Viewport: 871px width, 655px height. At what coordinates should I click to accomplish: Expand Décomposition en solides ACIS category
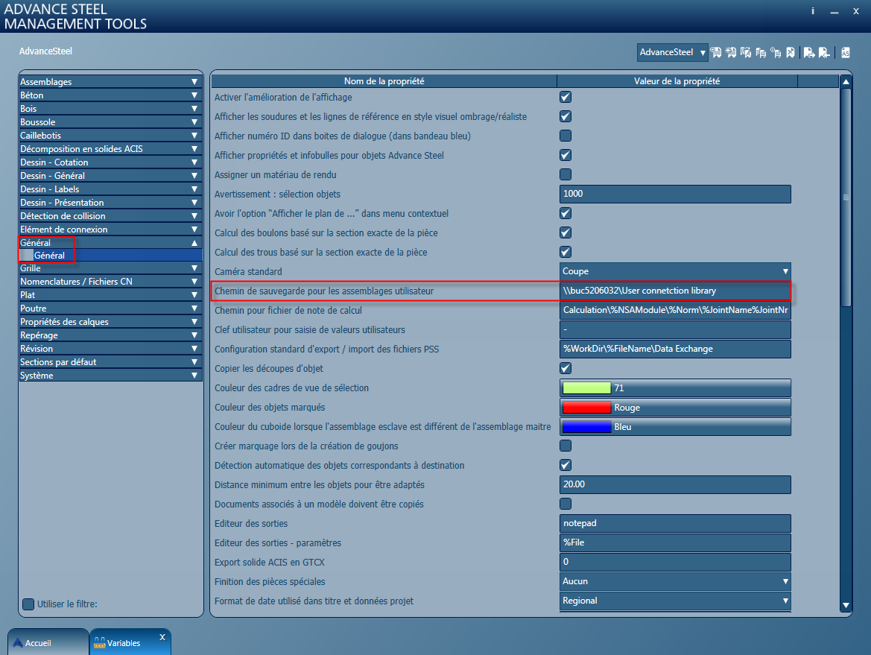tap(110, 149)
